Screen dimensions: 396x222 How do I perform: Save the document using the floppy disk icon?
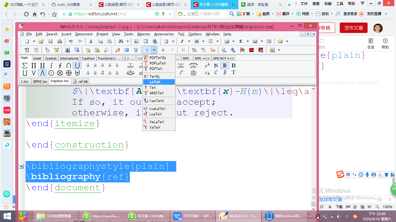click(50, 41)
